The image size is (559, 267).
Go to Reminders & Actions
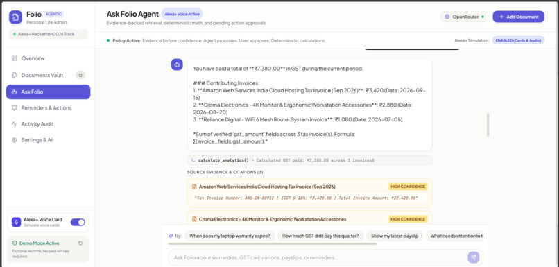(48, 107)
